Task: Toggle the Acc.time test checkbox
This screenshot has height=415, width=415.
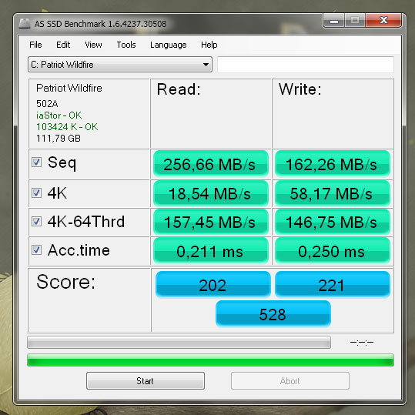Action: click(x=36, y=249)
